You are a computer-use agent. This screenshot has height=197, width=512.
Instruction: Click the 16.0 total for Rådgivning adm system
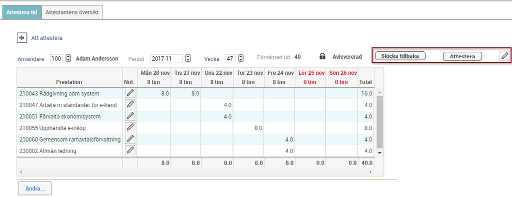point(366,93)
